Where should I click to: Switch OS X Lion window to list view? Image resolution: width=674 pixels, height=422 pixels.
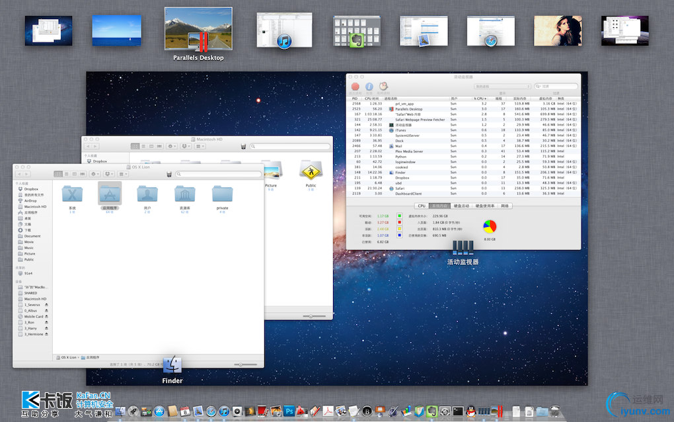pyautogui.click(x=67, y=174)
